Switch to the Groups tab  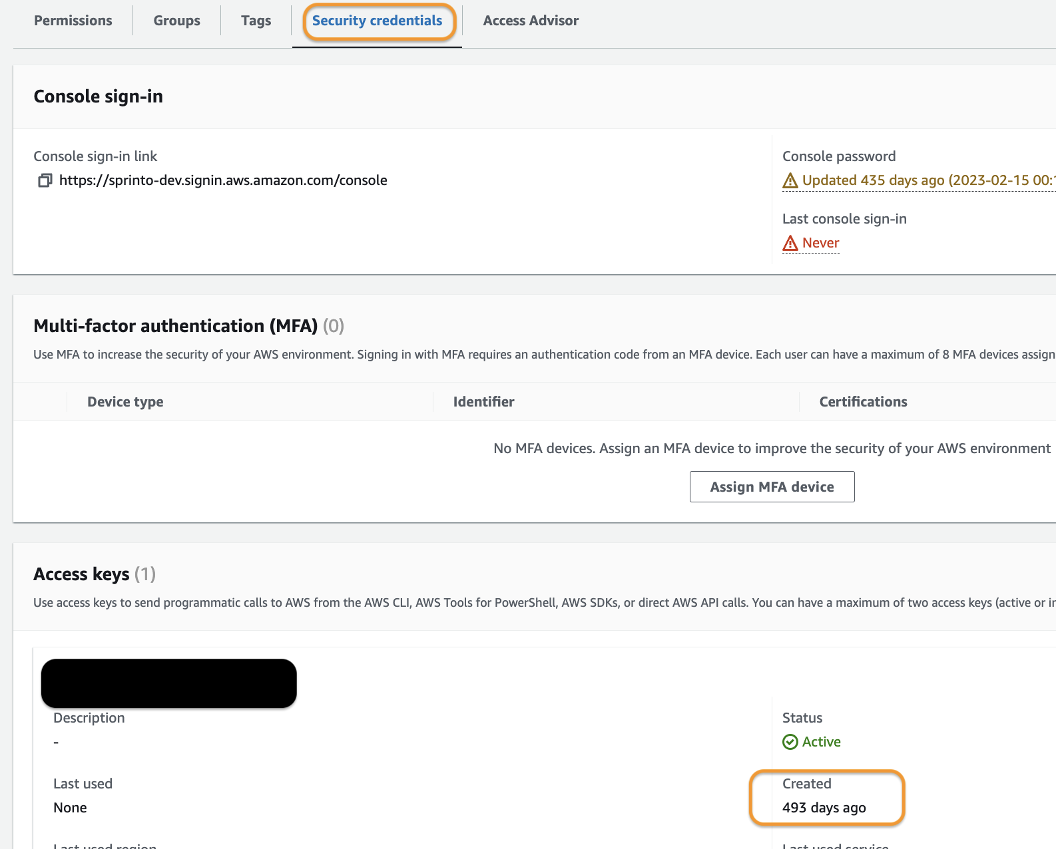176,21
